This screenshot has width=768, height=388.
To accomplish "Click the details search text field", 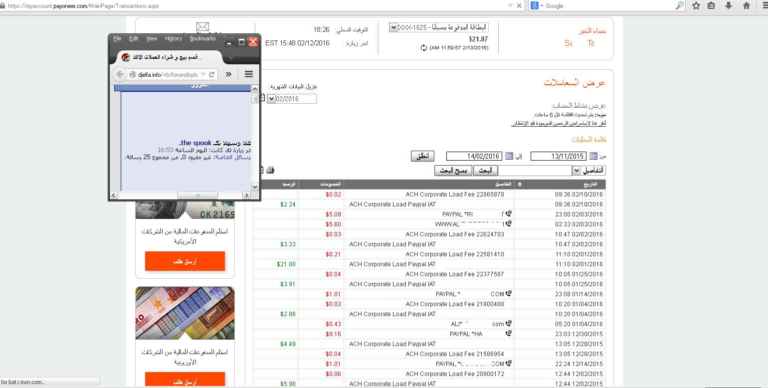I will click(x=535, y=171).
